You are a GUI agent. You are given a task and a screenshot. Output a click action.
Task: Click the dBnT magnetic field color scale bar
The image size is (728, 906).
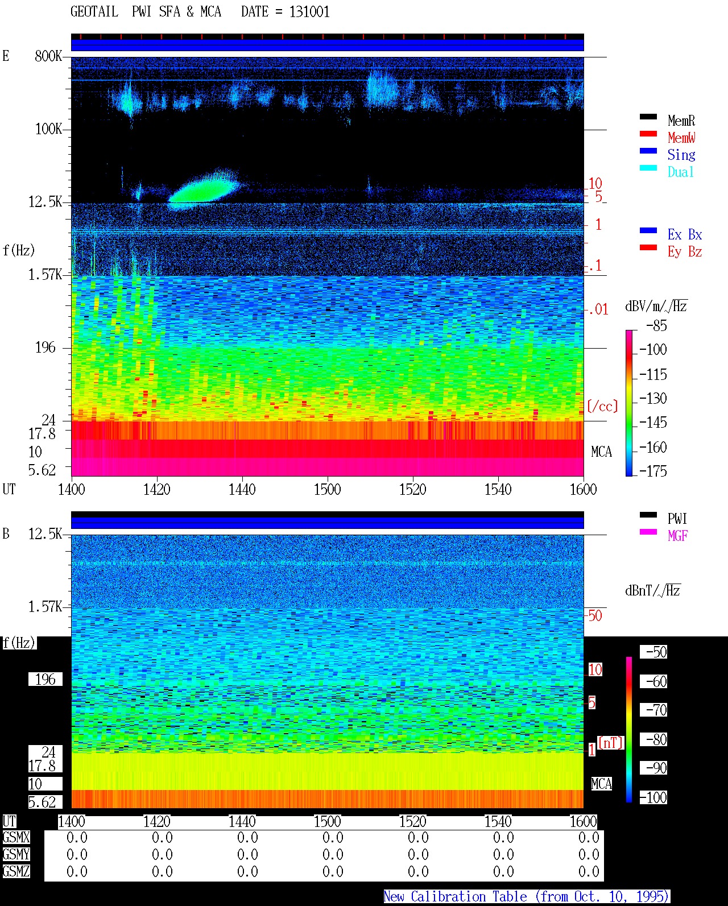(x=629, y=730)
